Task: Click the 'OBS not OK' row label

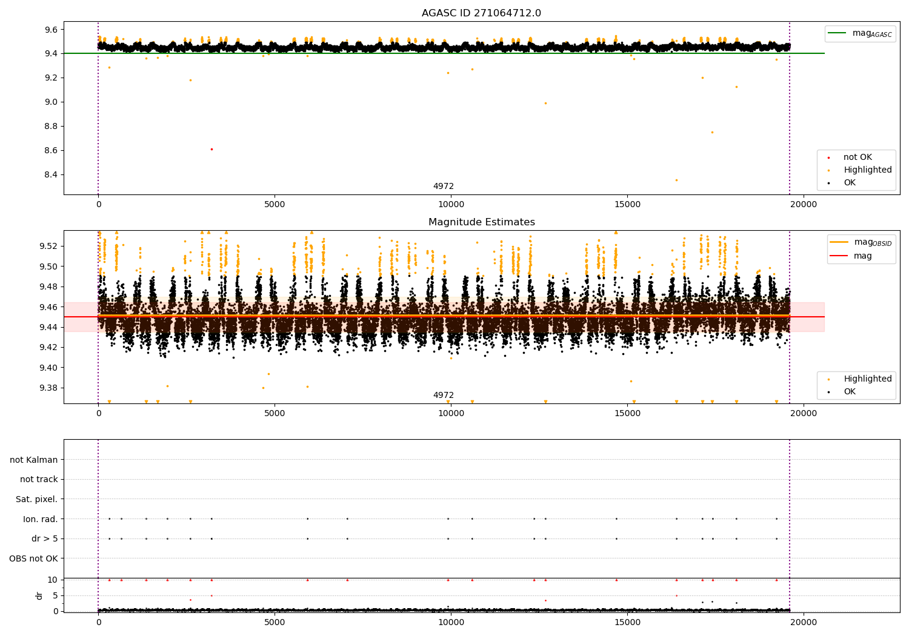Action: click(x=34, y=558)
